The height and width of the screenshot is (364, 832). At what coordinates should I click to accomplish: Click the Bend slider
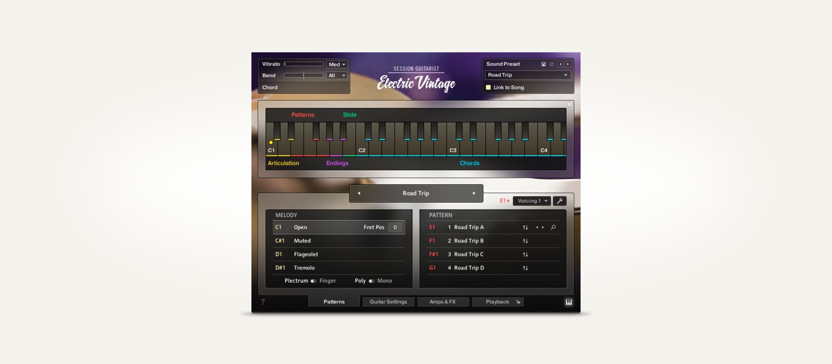pyautogui.click(x=304, y=76)
